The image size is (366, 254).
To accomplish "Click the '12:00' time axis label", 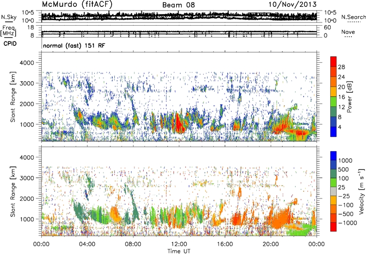I will click(x=179, y=244).
